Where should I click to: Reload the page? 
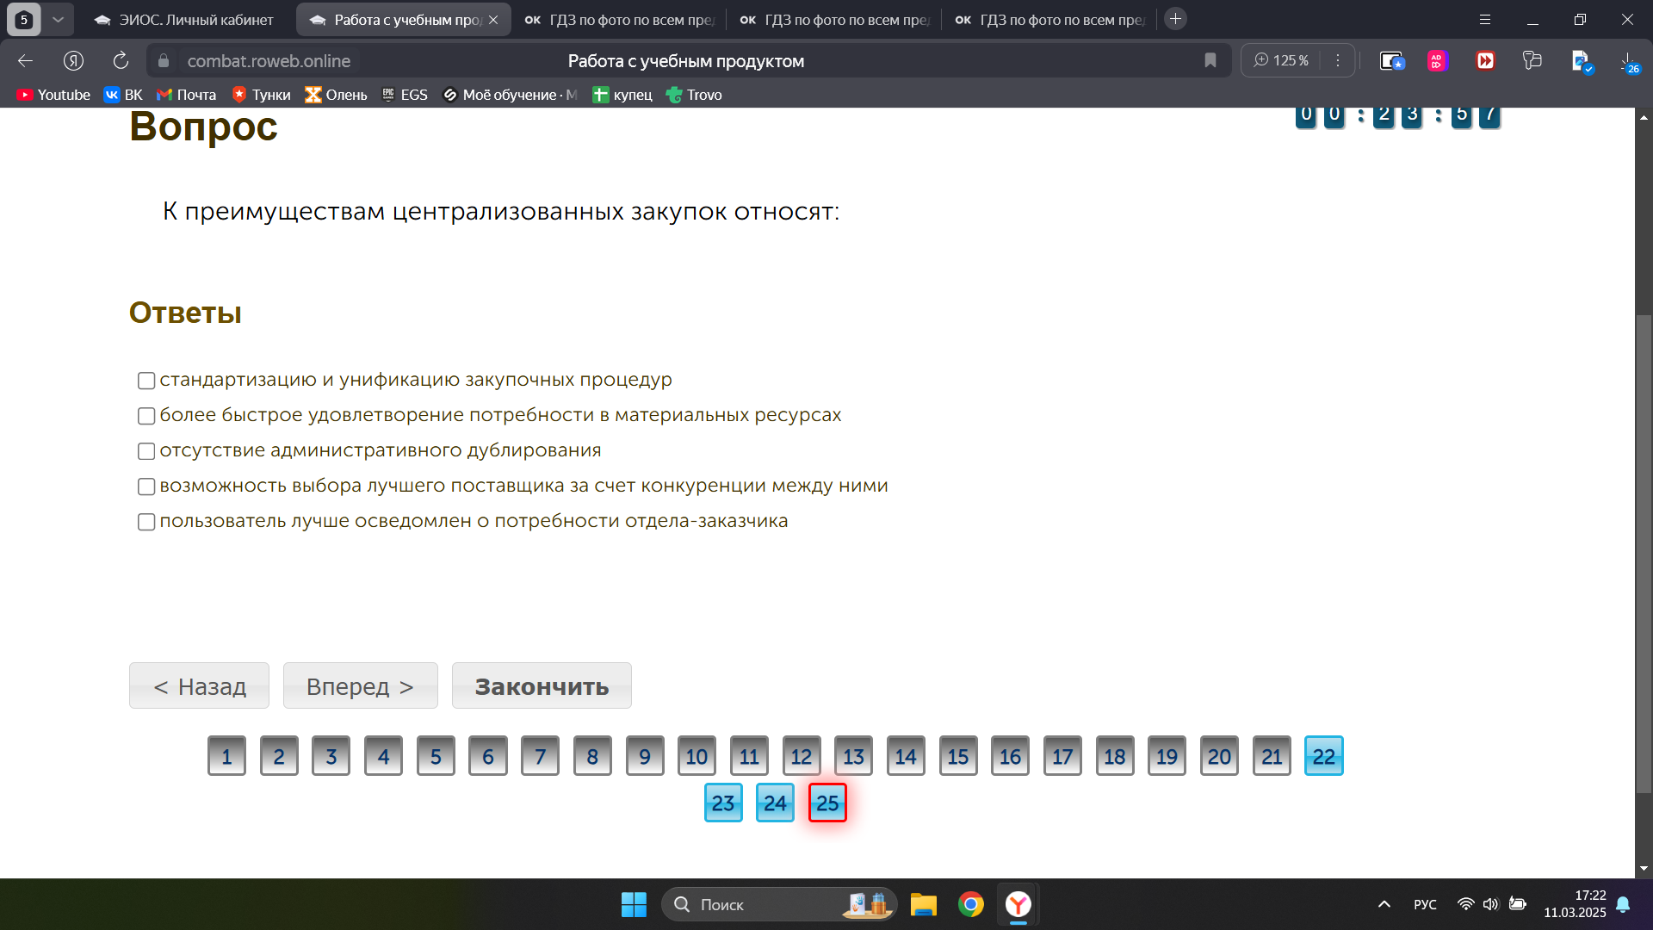pos(121,60)
